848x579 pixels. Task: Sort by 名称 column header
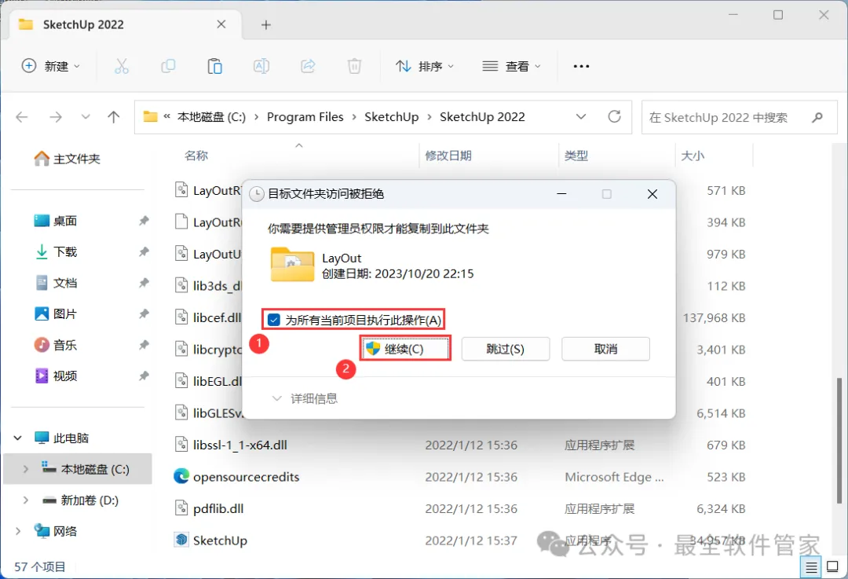196,156
